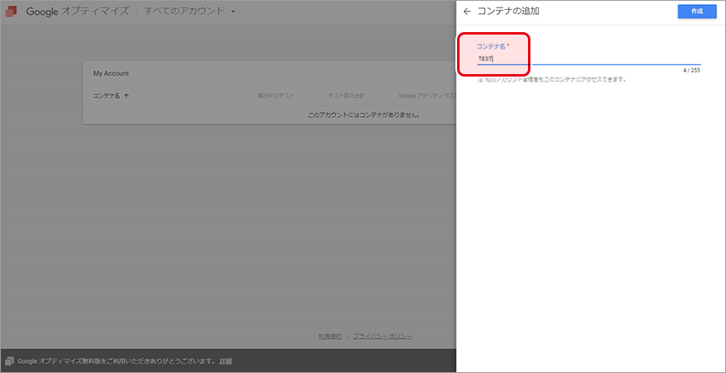
Task: Click the back arrow beside コンテナの追加
Action: coord(467,12)
